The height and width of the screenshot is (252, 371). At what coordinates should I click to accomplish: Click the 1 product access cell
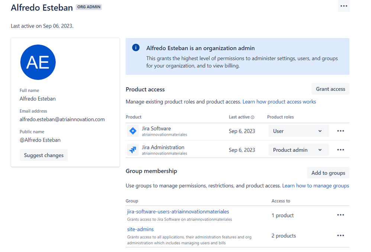(x=283, y=215)
